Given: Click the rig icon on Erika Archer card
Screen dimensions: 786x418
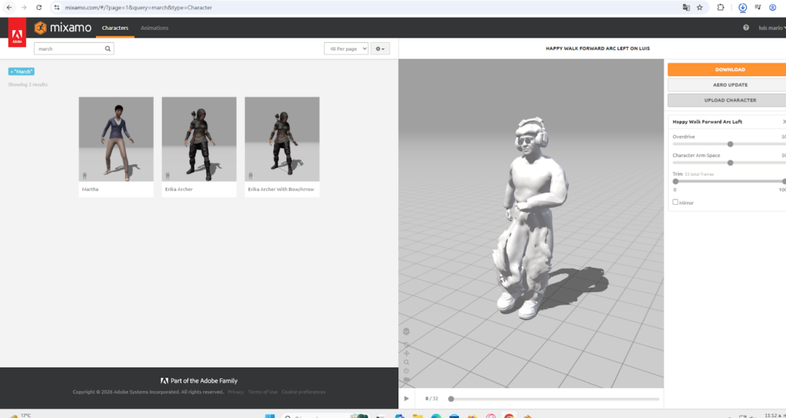Looking at the screenshot, I should point(167,176).
